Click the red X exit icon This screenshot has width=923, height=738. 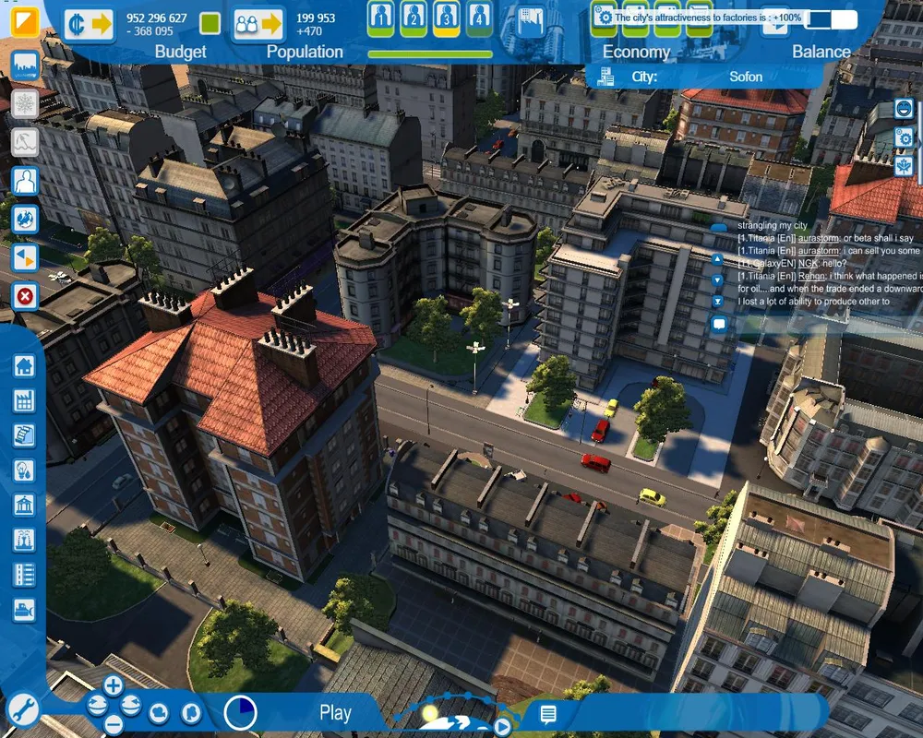tap(25, 296)
